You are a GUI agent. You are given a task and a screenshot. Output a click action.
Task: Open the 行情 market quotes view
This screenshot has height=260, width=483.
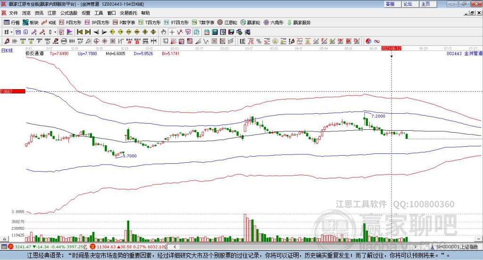[x=12, y=23]
